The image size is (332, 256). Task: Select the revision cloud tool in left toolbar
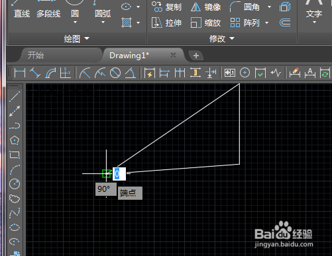pyautogui.click(x=15, y=198)
